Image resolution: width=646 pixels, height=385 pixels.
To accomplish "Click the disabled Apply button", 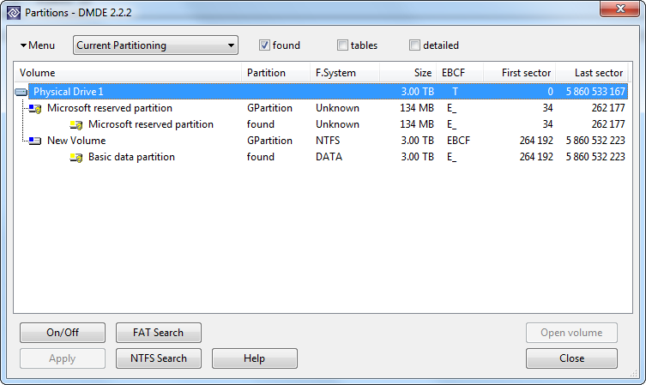I will 63,358.
